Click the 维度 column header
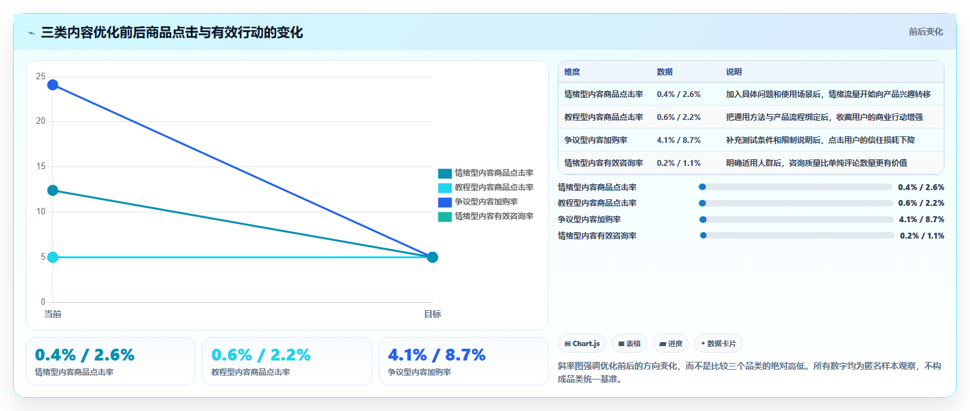 tap(572, 72)
